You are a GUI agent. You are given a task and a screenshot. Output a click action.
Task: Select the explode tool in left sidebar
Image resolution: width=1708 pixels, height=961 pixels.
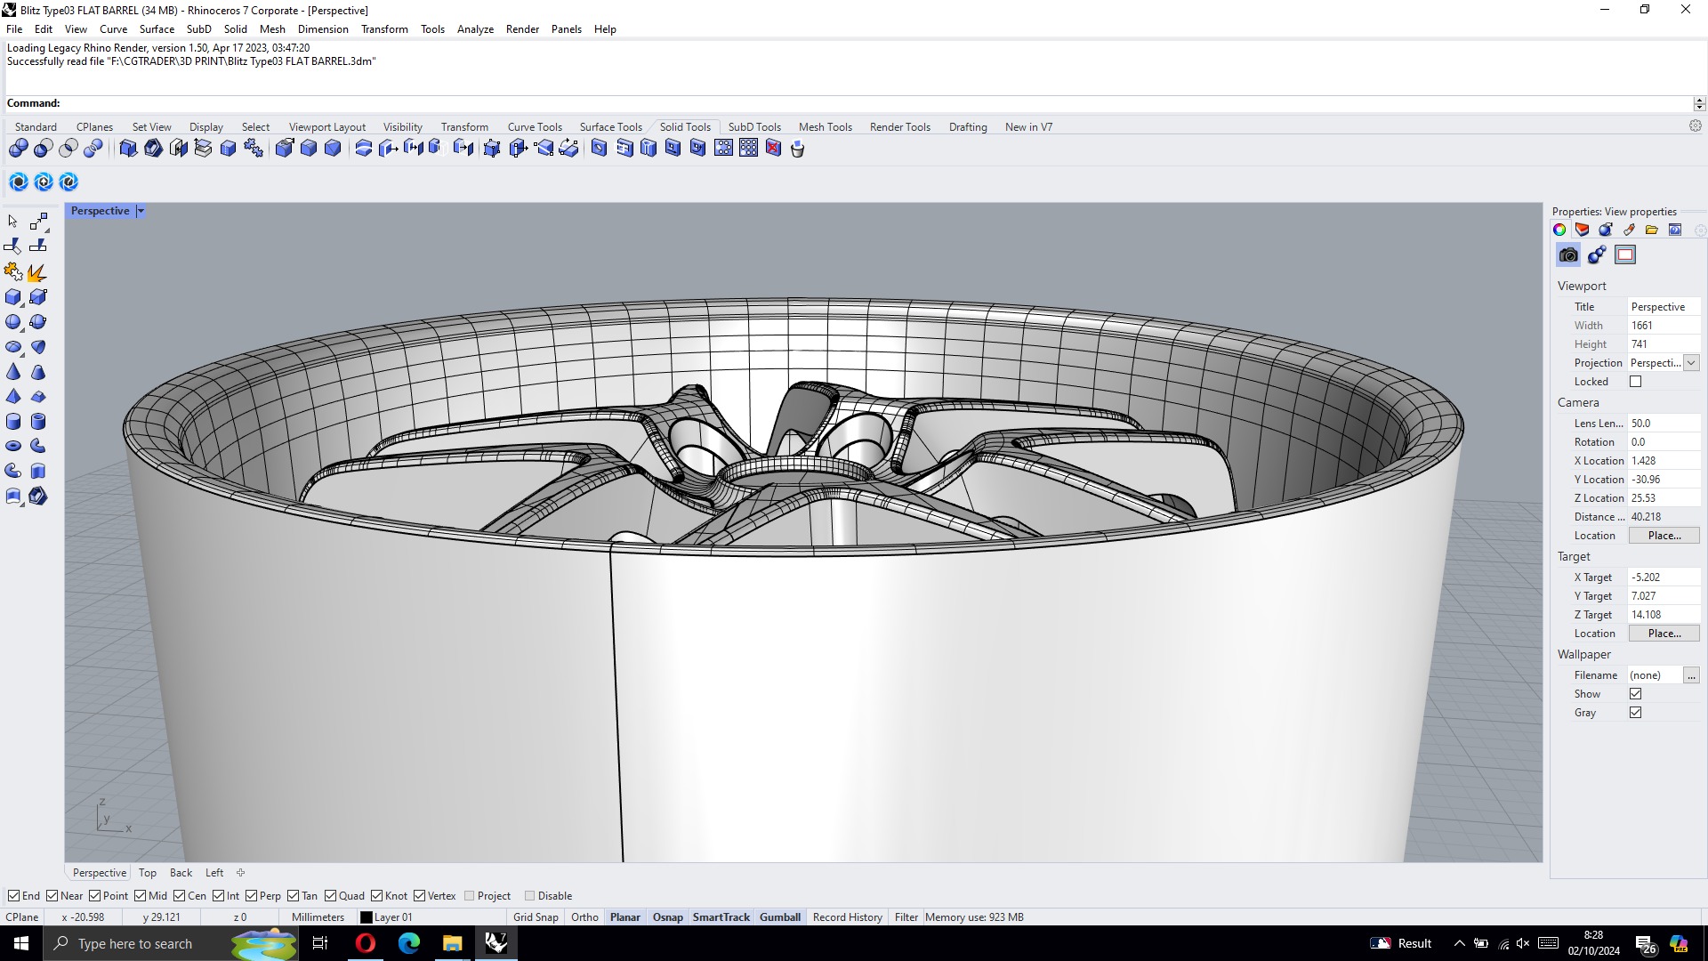click(x=36, y=272)
